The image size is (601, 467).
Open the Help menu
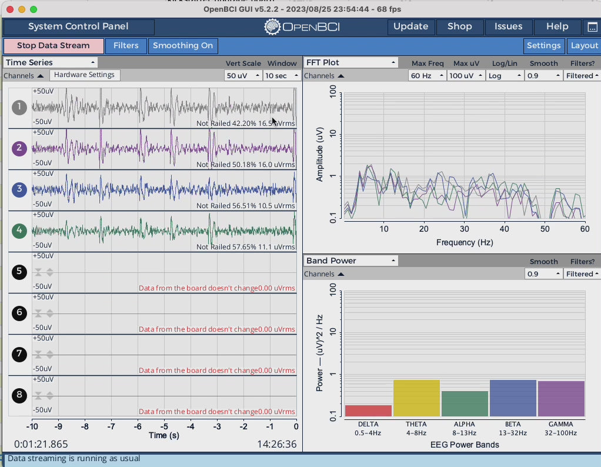coord(557,27)
